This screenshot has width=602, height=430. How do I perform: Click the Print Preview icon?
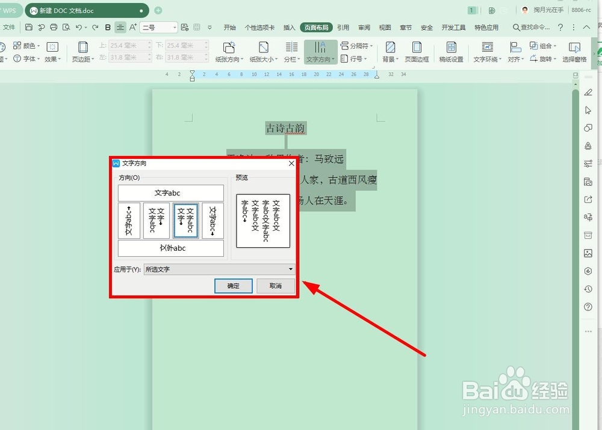[x=66, y=27]
